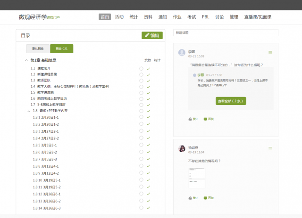Click 杨如意's profile avatar
Image resolution: width=302 pixels, height=218 pixels.
click(x=182, y=149)
